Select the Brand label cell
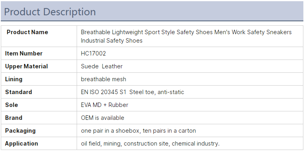Image resolution: width=305 pixels, height=152 pixels. pyautogui.click(x=39, y=118)
